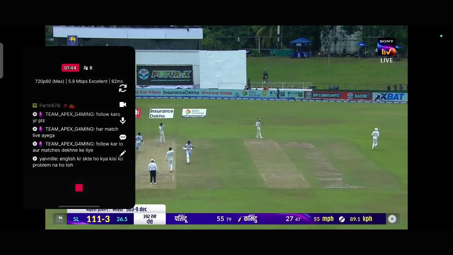Tap the '392 रन पीछे' trail box

click(150, 219)
